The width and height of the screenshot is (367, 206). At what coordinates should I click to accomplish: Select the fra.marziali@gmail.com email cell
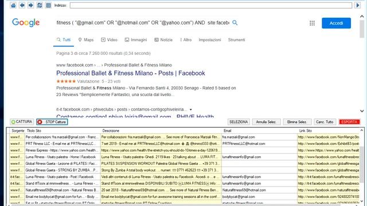[259, 137]
